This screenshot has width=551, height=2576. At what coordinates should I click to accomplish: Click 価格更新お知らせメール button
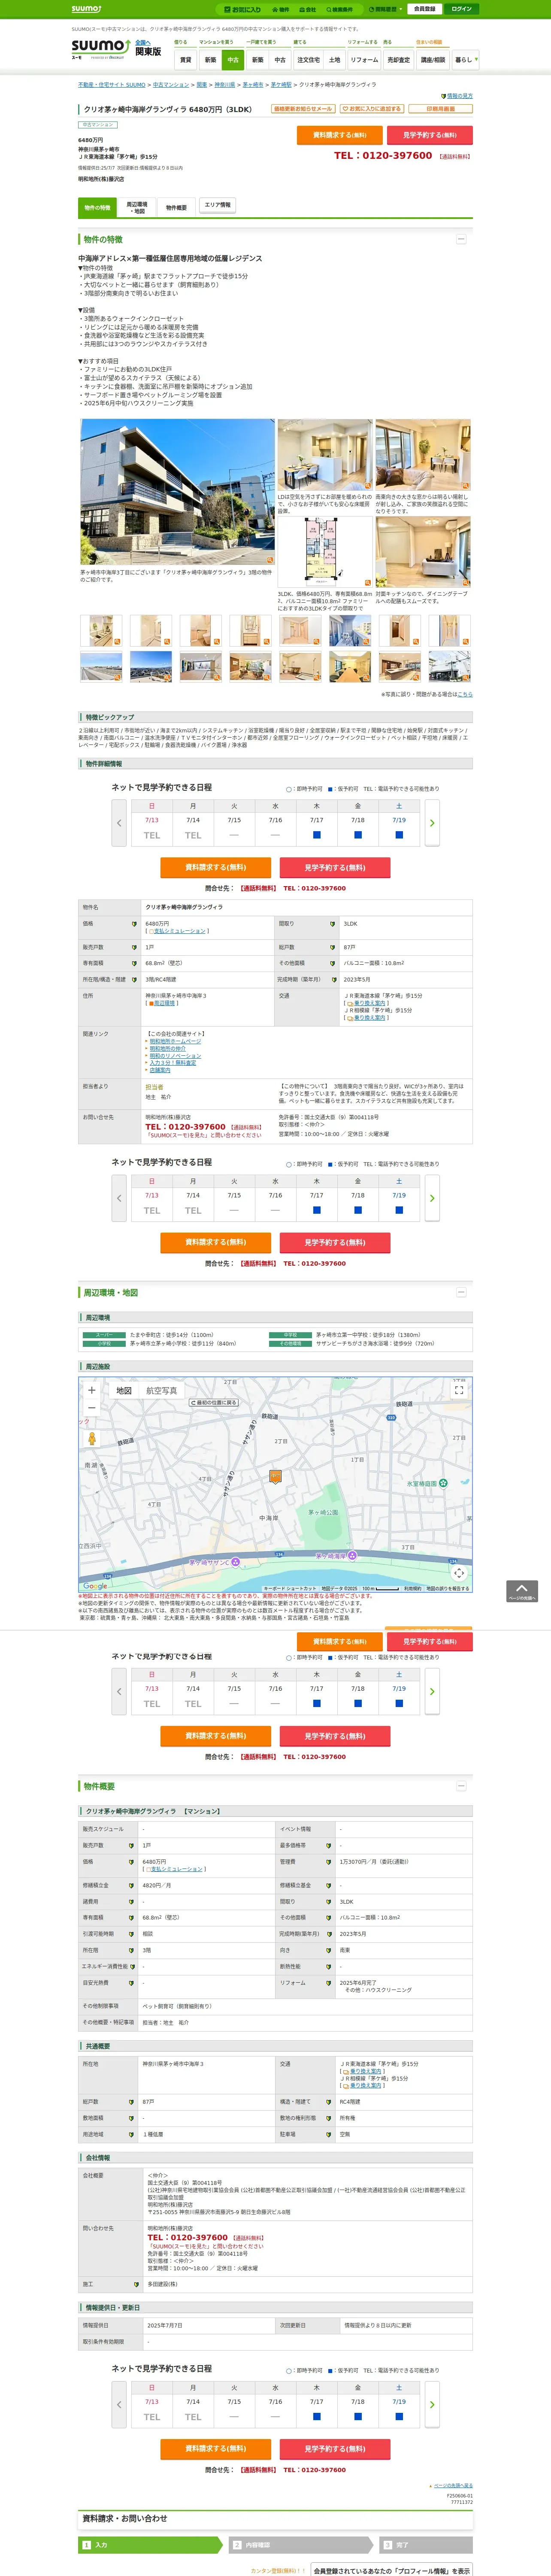click(303, 109)
